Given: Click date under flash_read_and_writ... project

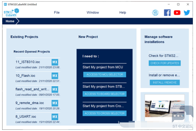Looking at the screenshot, I should [x=38, y=95].
